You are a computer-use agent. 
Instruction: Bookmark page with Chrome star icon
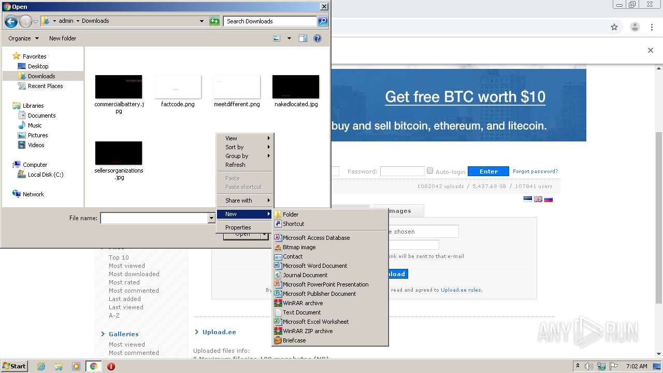pyautogui.click(x=614, y=27)
